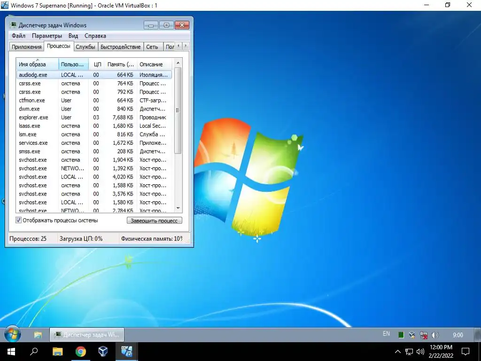481x361 pixels.
Task: Open the "Параметры" menu
Action: point(47,36)
